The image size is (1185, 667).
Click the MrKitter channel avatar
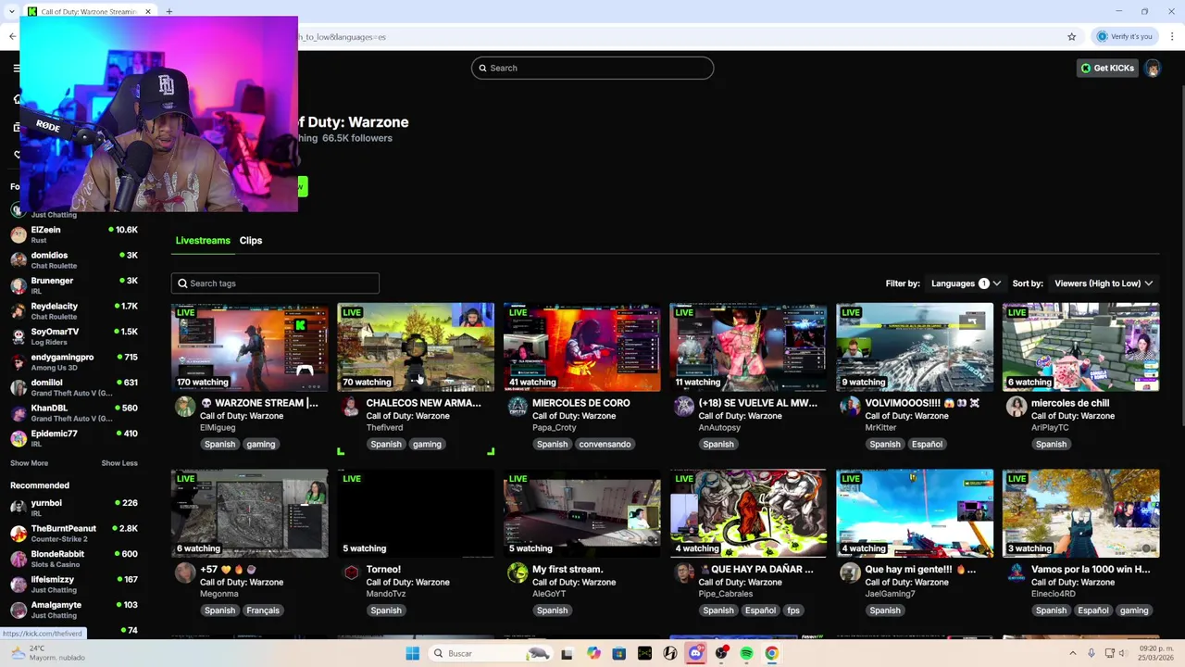tap(850, 407)
